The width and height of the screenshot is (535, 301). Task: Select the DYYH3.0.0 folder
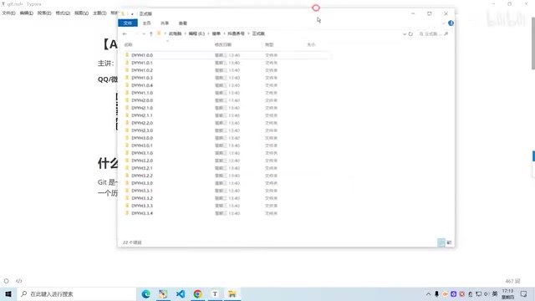142,138
